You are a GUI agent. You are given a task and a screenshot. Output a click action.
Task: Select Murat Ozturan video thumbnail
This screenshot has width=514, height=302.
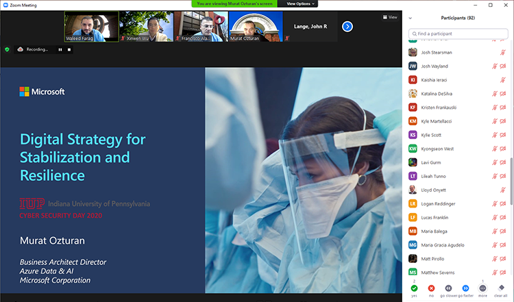tap(256, 27)
